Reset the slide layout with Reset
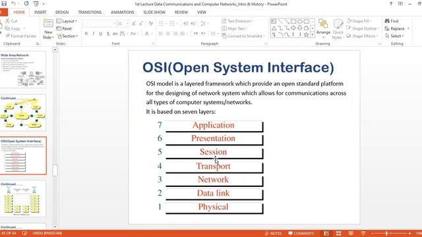Screen dimensions: 422x237 click(64, 28)
